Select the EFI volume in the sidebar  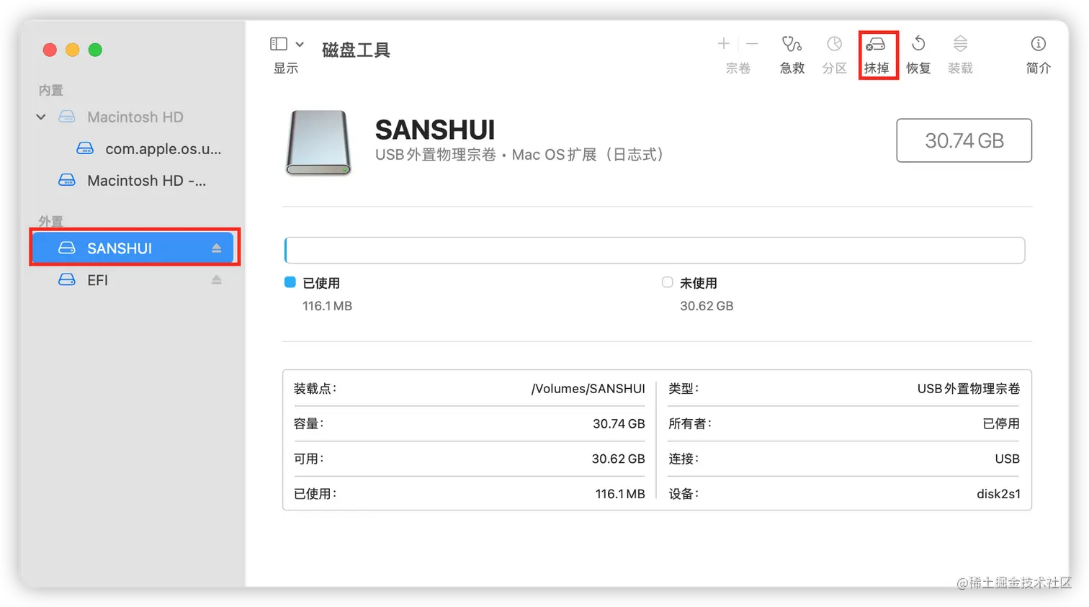click(x=134, y=279)
